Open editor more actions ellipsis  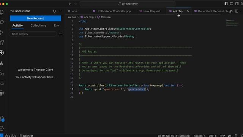pyautogui.click(x=241, y=11)
